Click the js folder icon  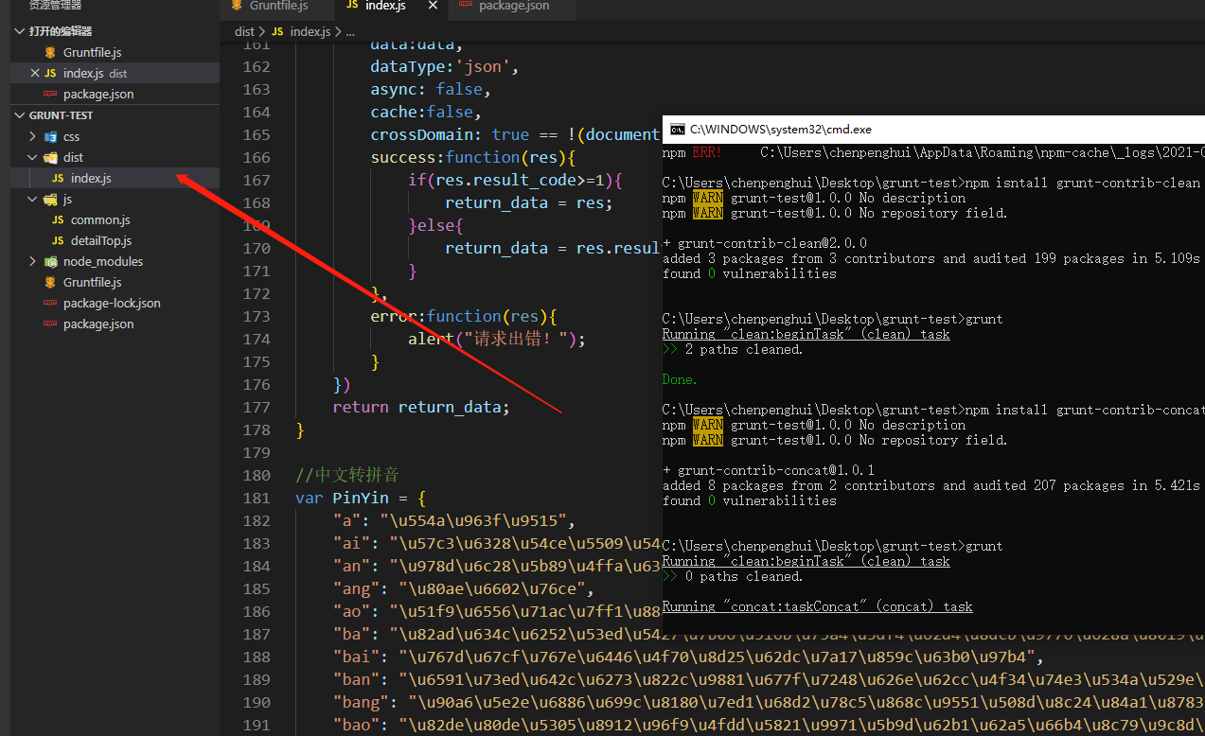tap(51, 199)
